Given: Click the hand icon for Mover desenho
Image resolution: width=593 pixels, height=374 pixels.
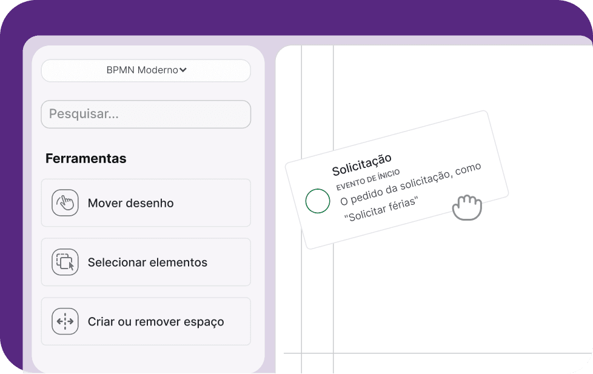Looking at the screenshot, I should click(65, 203).
